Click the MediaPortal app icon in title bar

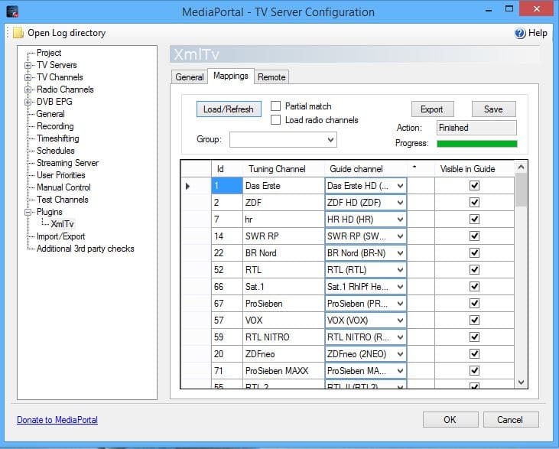[x=13, y=11]
